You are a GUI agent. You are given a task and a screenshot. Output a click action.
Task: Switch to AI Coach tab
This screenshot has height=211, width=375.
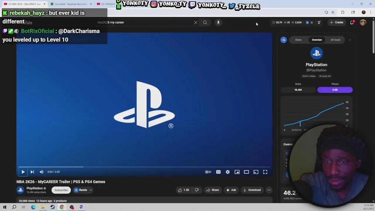tap(335, 40)
